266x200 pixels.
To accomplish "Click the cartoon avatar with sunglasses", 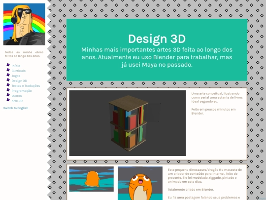I will point(24,24).
